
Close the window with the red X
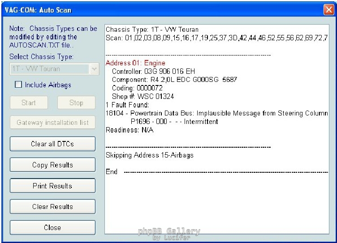click(x=328, y=9)
